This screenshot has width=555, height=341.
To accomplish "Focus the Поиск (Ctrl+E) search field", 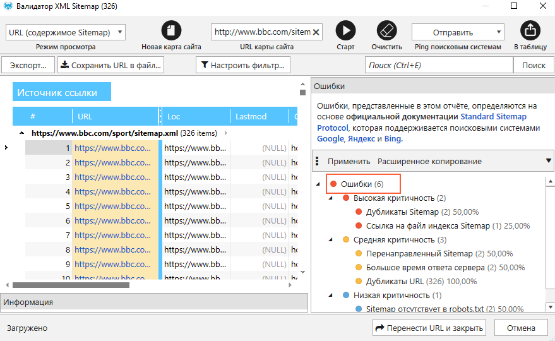I will 439,65.
